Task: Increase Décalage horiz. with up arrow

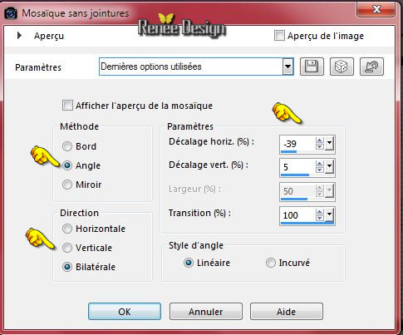Action: click(x=320, y=140)
